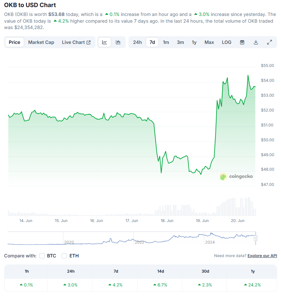Click the 1y column header in table

click(253, 271)
